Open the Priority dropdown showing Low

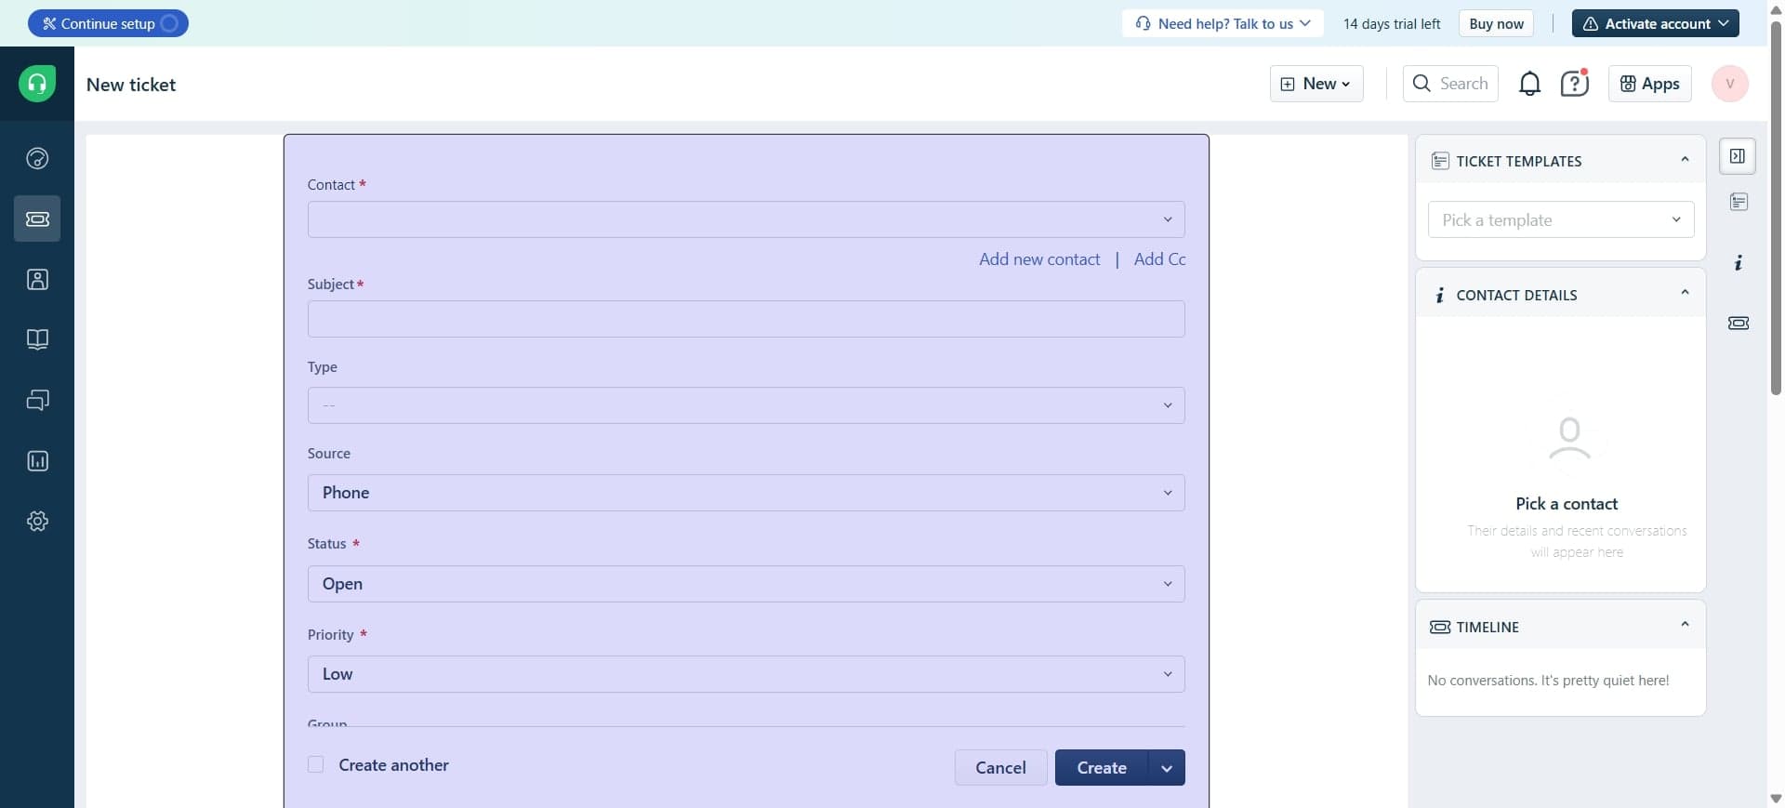point(746,674)
